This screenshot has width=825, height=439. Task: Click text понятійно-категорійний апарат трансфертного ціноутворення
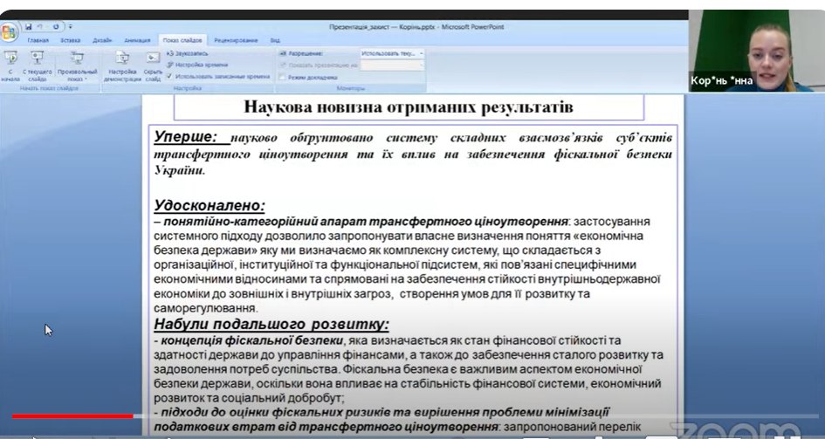point(366,221)
